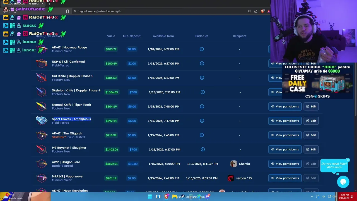357x201 pixels.
Task: Click the greyed Edit button for M4A1-S Vaporwave
Action: 311,178
